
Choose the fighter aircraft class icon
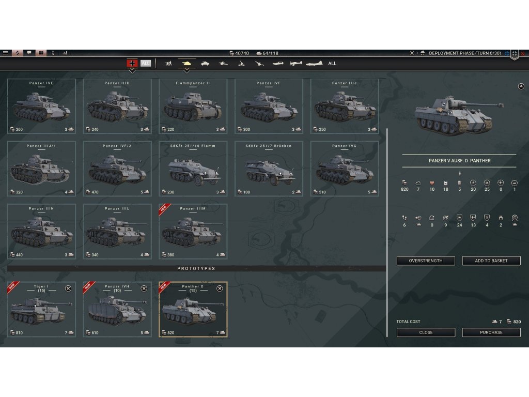coord(277,64)
